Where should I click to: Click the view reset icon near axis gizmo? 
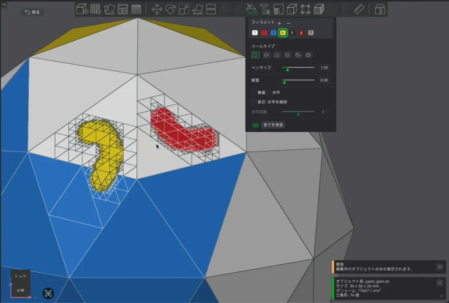point(48,293)
